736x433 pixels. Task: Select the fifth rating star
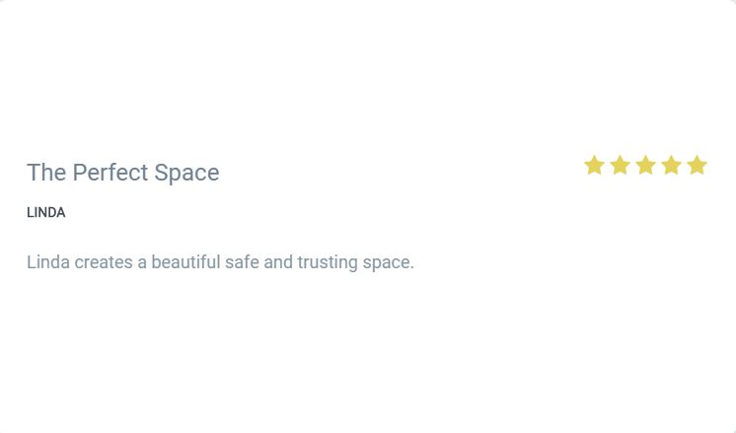697,166
